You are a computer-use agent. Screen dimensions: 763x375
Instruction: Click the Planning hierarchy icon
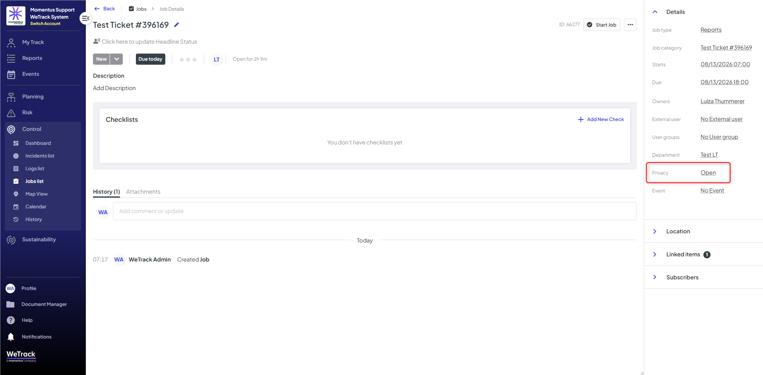[11, 97]
